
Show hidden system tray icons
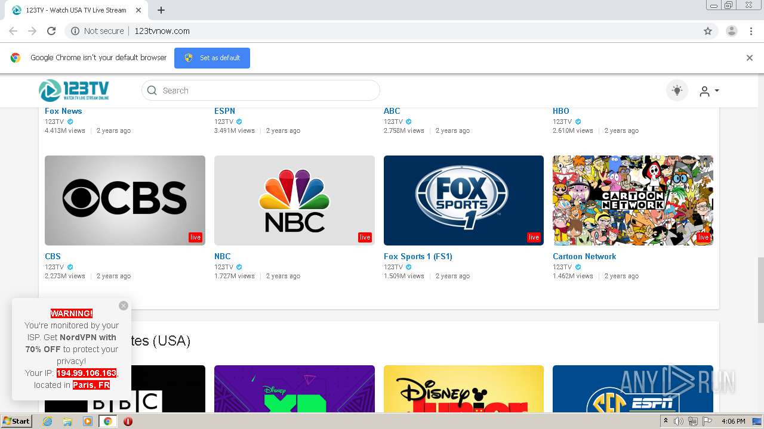666,421
